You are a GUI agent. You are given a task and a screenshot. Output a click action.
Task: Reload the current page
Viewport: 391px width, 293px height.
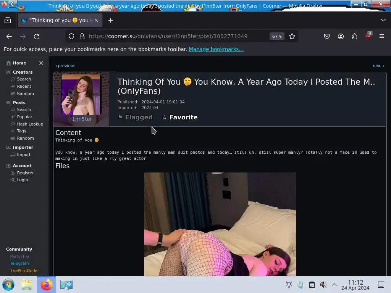[x=37, y=36]
